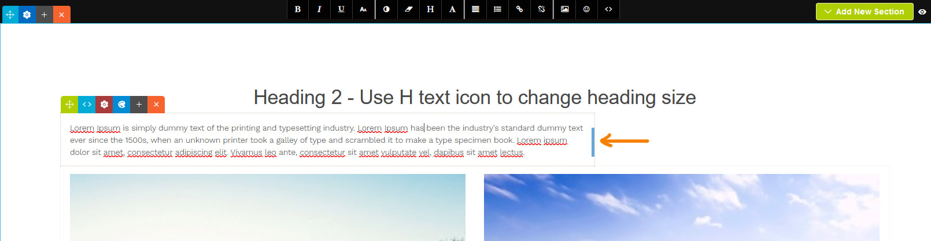Click inside the Lorem Ipsum paragraph
The height and width of the screenshot is (241, 931).
(x=327, y=140)
